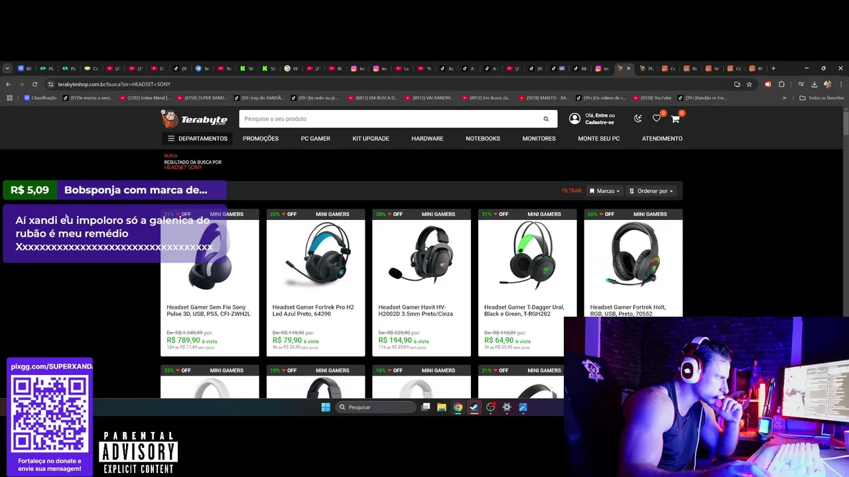The height and width of the screenshot is (477, 849).
Task: Open the HARDWARE menu item
Action: pos(427,138)
